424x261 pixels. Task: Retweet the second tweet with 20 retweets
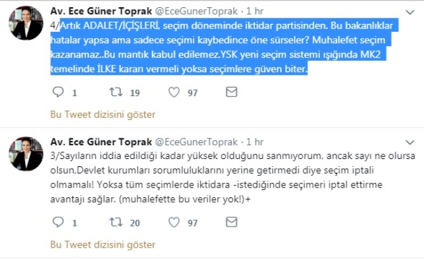point(116,222)
